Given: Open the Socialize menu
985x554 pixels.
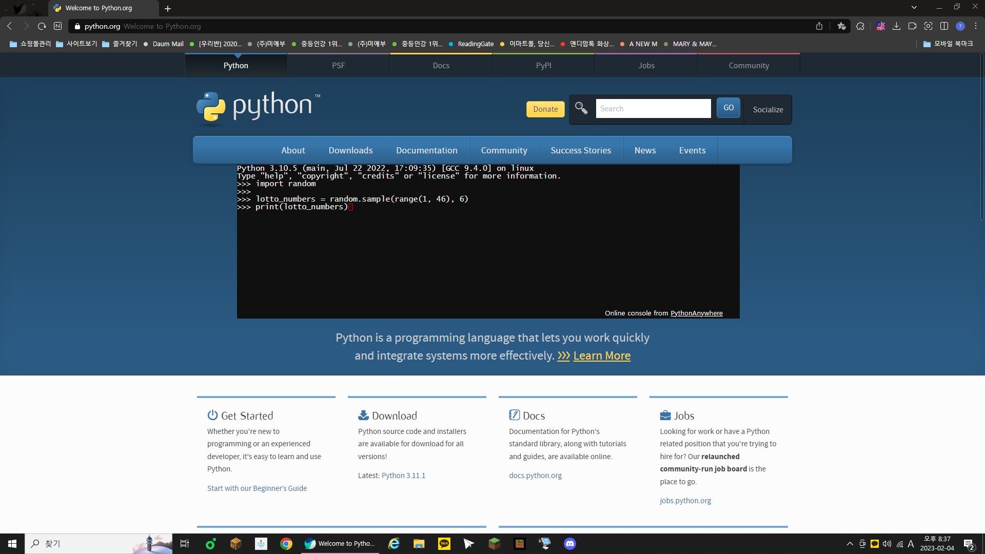Looking at the screenshot, I should pos(768,109).
